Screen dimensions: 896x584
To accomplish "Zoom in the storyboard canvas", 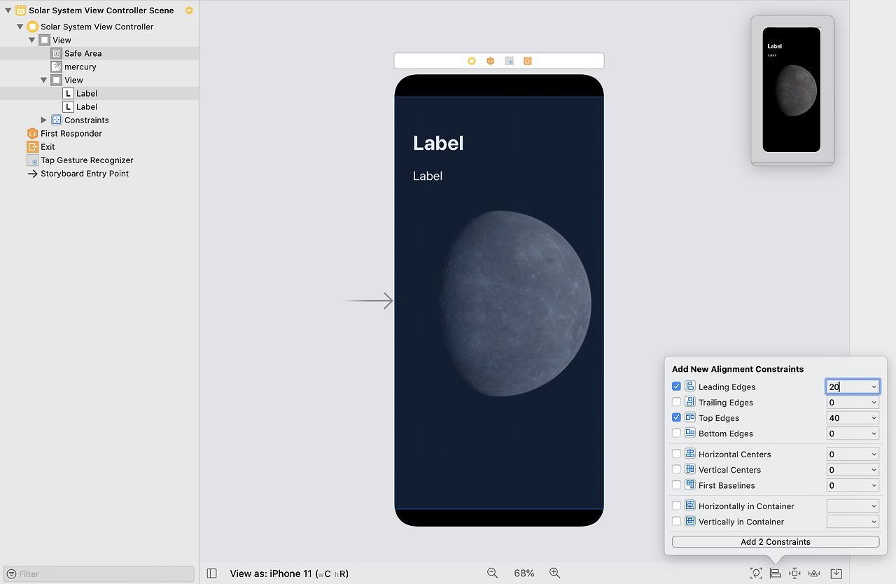I will 555,573.
